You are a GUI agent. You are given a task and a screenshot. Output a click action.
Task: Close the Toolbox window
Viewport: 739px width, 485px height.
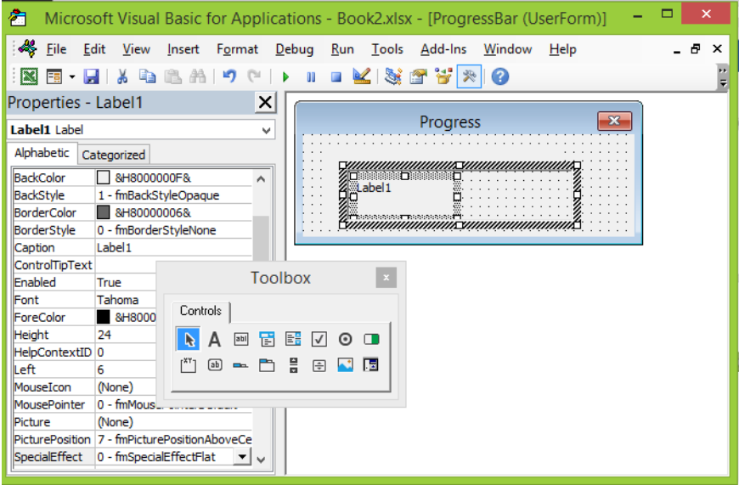[x=386, y=278]
